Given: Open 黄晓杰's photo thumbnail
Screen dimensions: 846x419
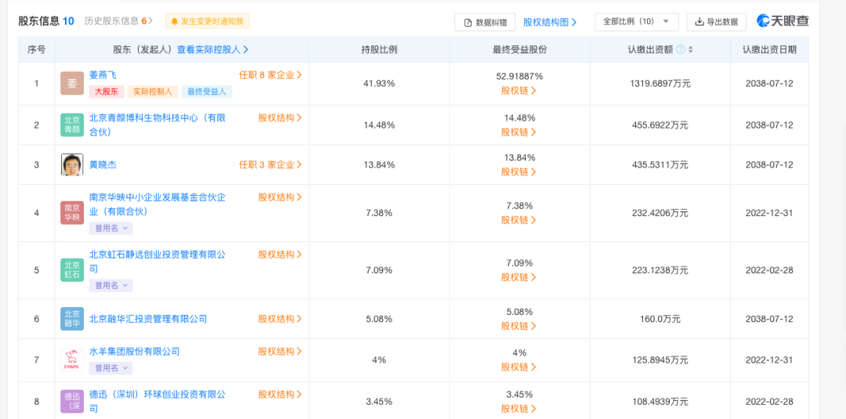Looking at the screenshot, I should [x=72, y=164].
